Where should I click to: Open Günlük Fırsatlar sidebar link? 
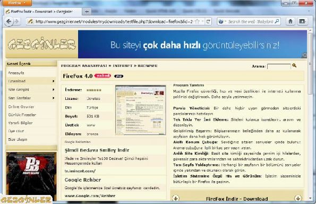click(22, 115)
